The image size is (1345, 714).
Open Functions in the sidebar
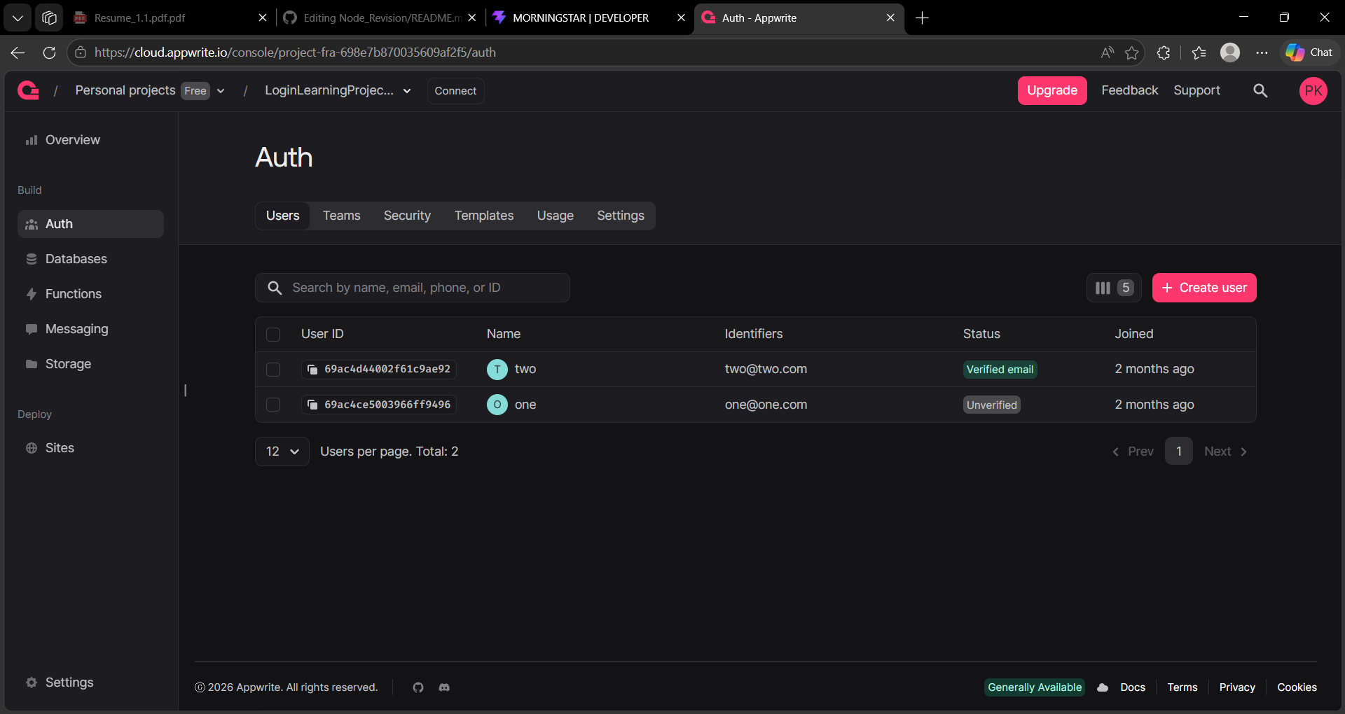point(90,294)
